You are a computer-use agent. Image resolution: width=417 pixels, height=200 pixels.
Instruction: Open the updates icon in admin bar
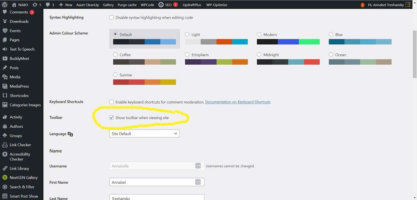35,5
